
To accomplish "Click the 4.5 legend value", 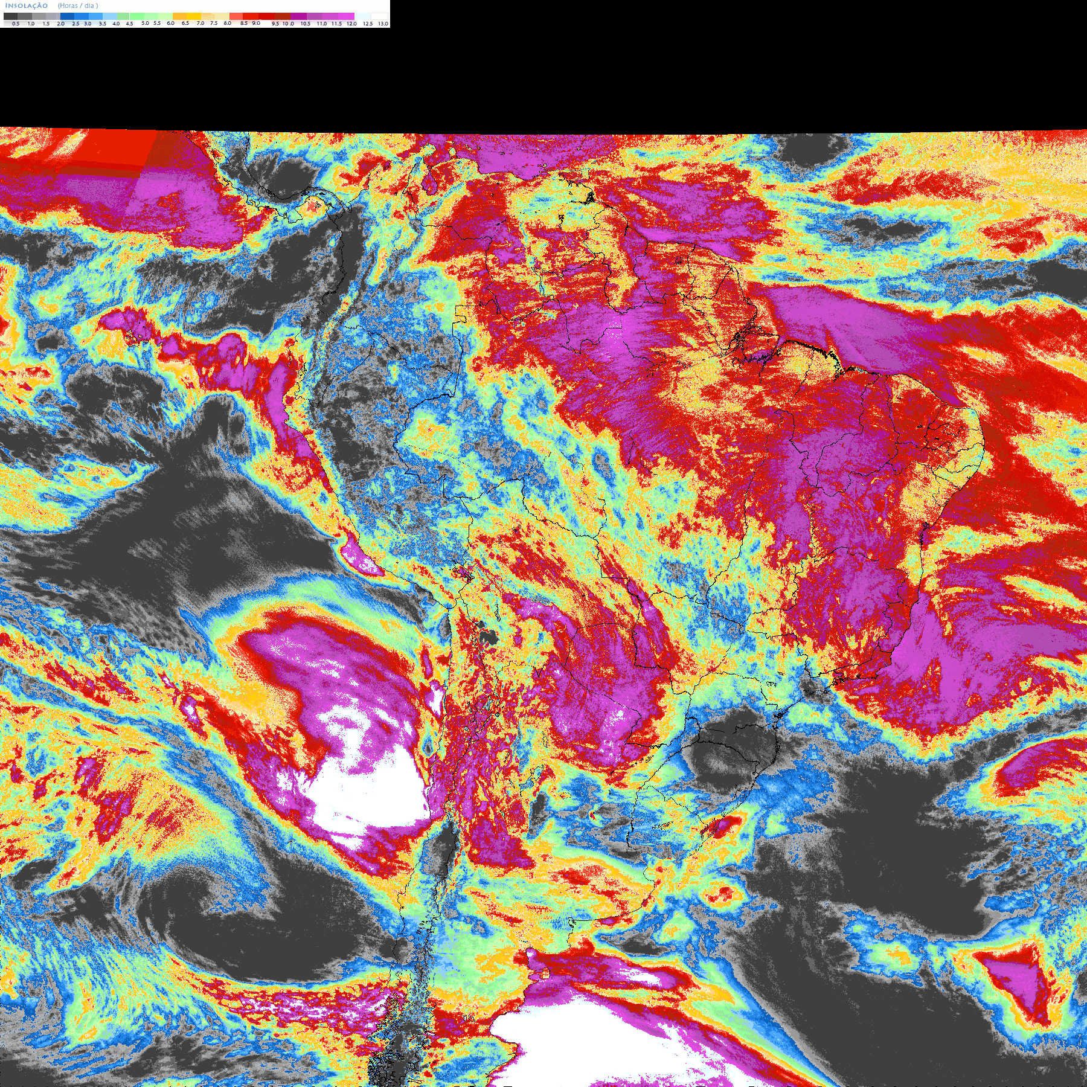I will (x=129, y=24).
